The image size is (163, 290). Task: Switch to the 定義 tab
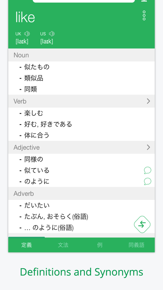(27, 245)
